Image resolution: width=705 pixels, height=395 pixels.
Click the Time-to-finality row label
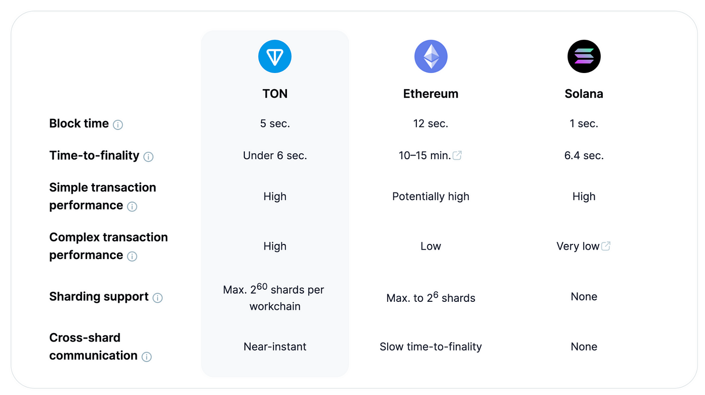(94, 155)
